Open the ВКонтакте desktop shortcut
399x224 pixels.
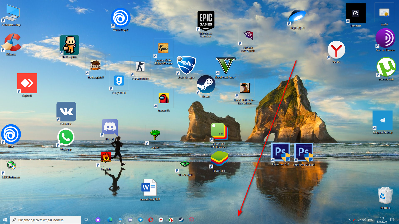coord(66,113)
